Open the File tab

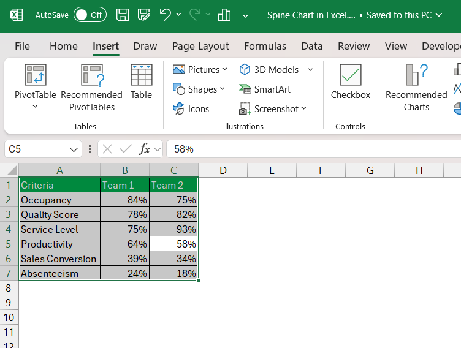tap(22, 46)
